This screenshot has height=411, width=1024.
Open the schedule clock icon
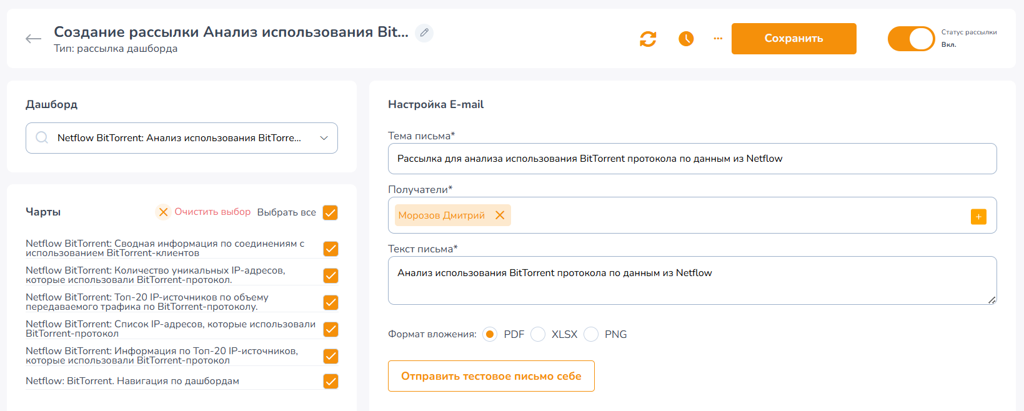(686, 39)
